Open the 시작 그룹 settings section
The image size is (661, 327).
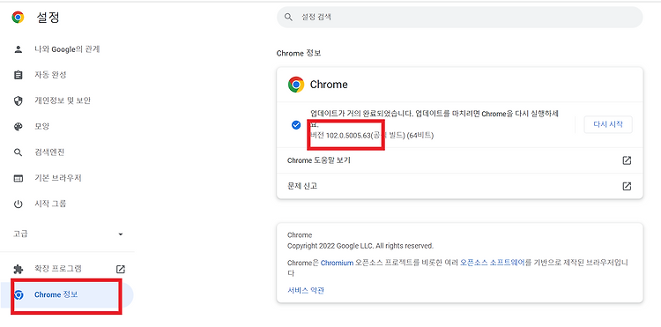coord(50,204)
